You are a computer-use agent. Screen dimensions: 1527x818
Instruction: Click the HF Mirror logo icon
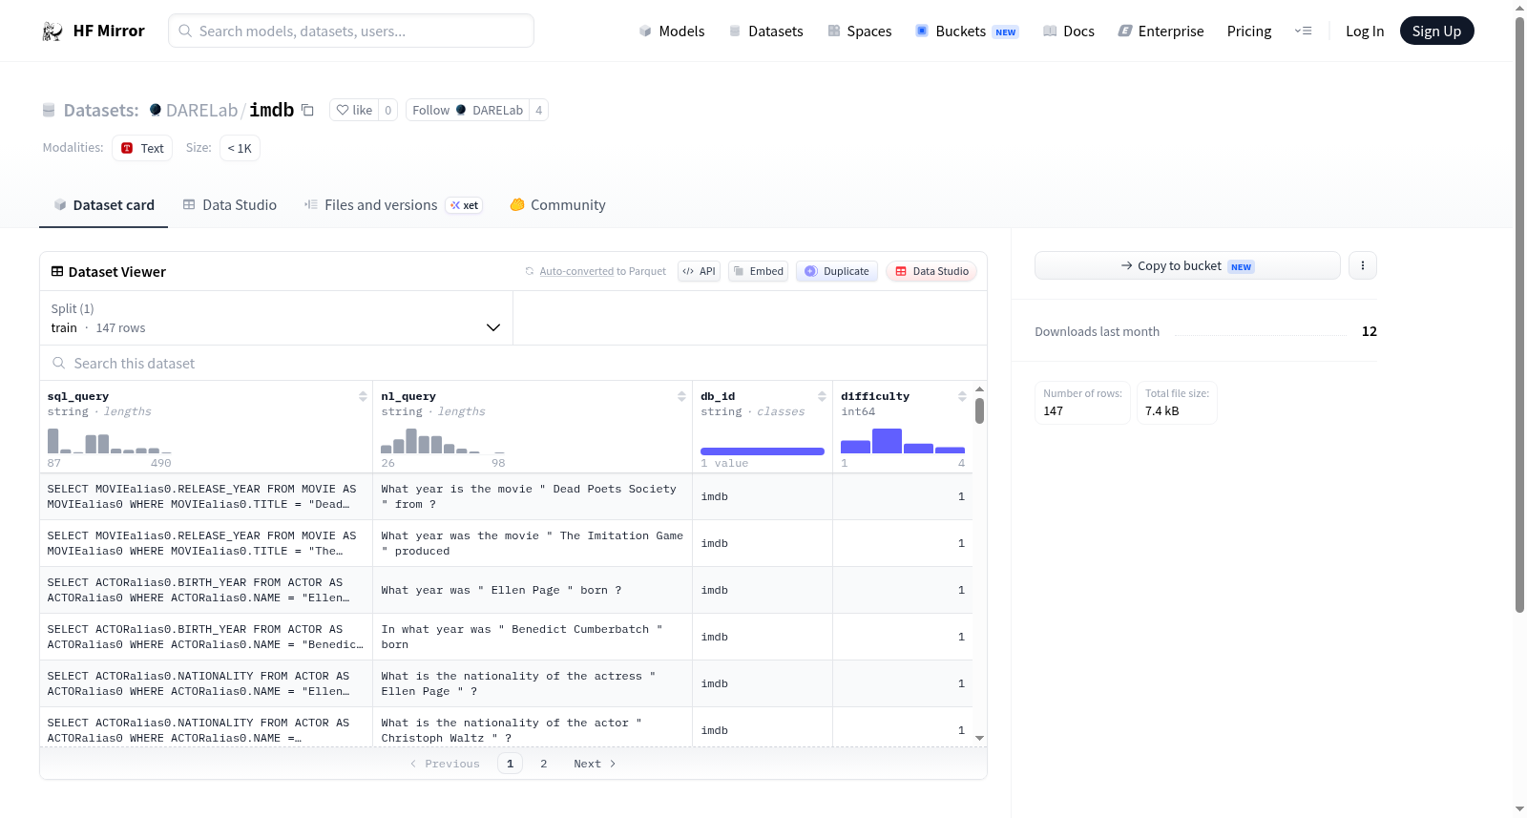point(52,31)
